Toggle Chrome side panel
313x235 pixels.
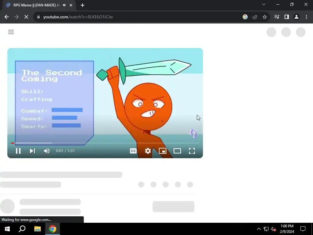coord(287,17)
